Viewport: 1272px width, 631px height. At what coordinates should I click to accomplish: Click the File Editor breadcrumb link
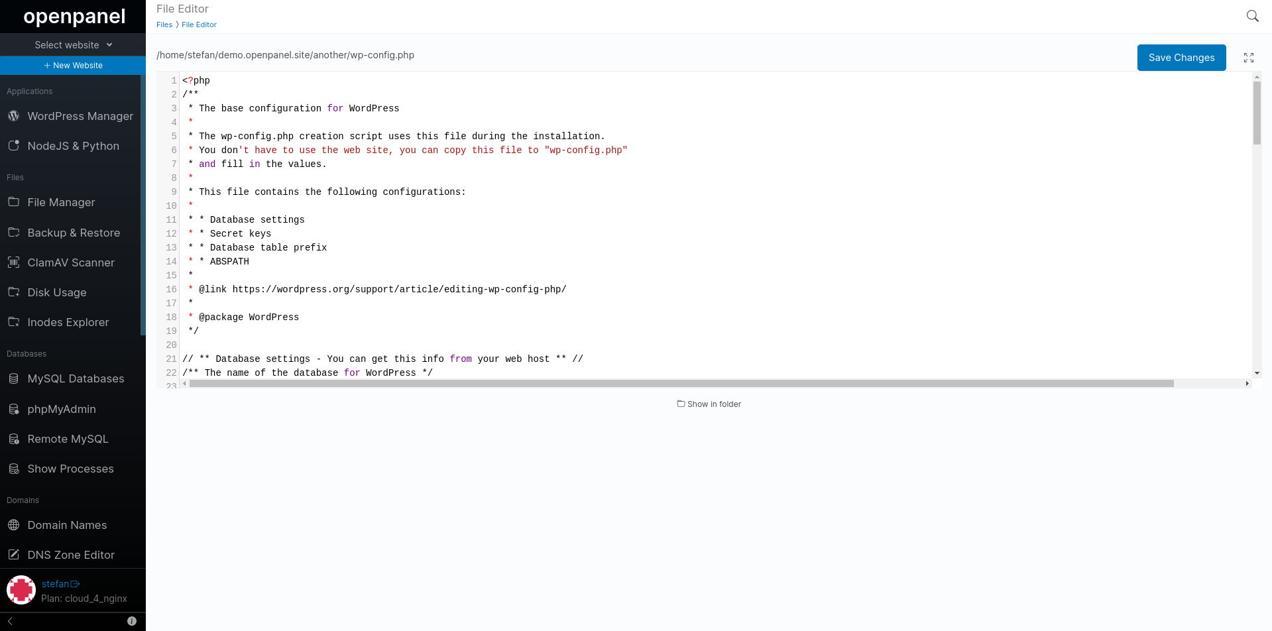(199, 25)
